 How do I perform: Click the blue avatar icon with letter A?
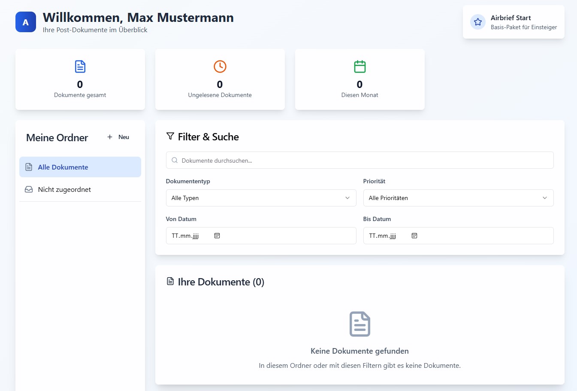tap(25, 21)
